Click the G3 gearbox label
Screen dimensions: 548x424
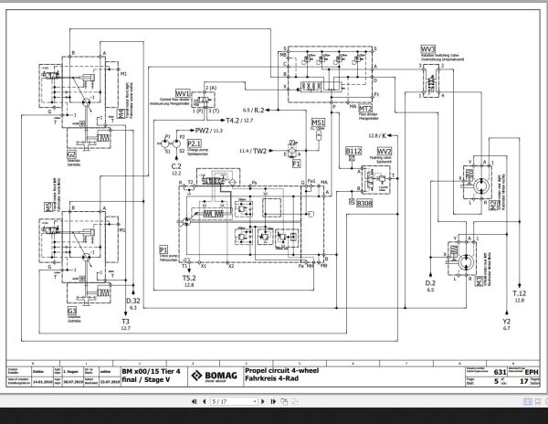pos(71,311)
